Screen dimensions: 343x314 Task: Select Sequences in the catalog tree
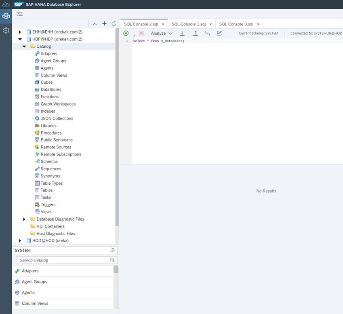pos(51,169)
